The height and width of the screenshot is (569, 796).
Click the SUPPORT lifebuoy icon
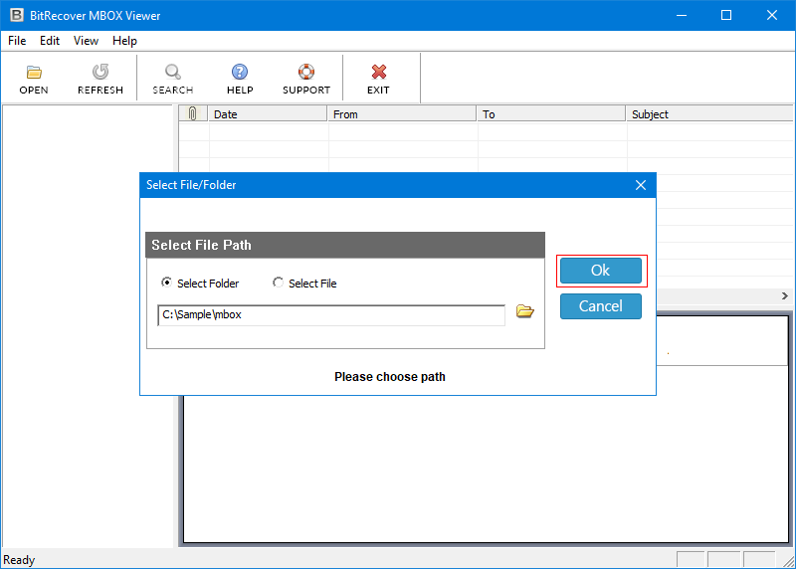[x=306, y=72]
